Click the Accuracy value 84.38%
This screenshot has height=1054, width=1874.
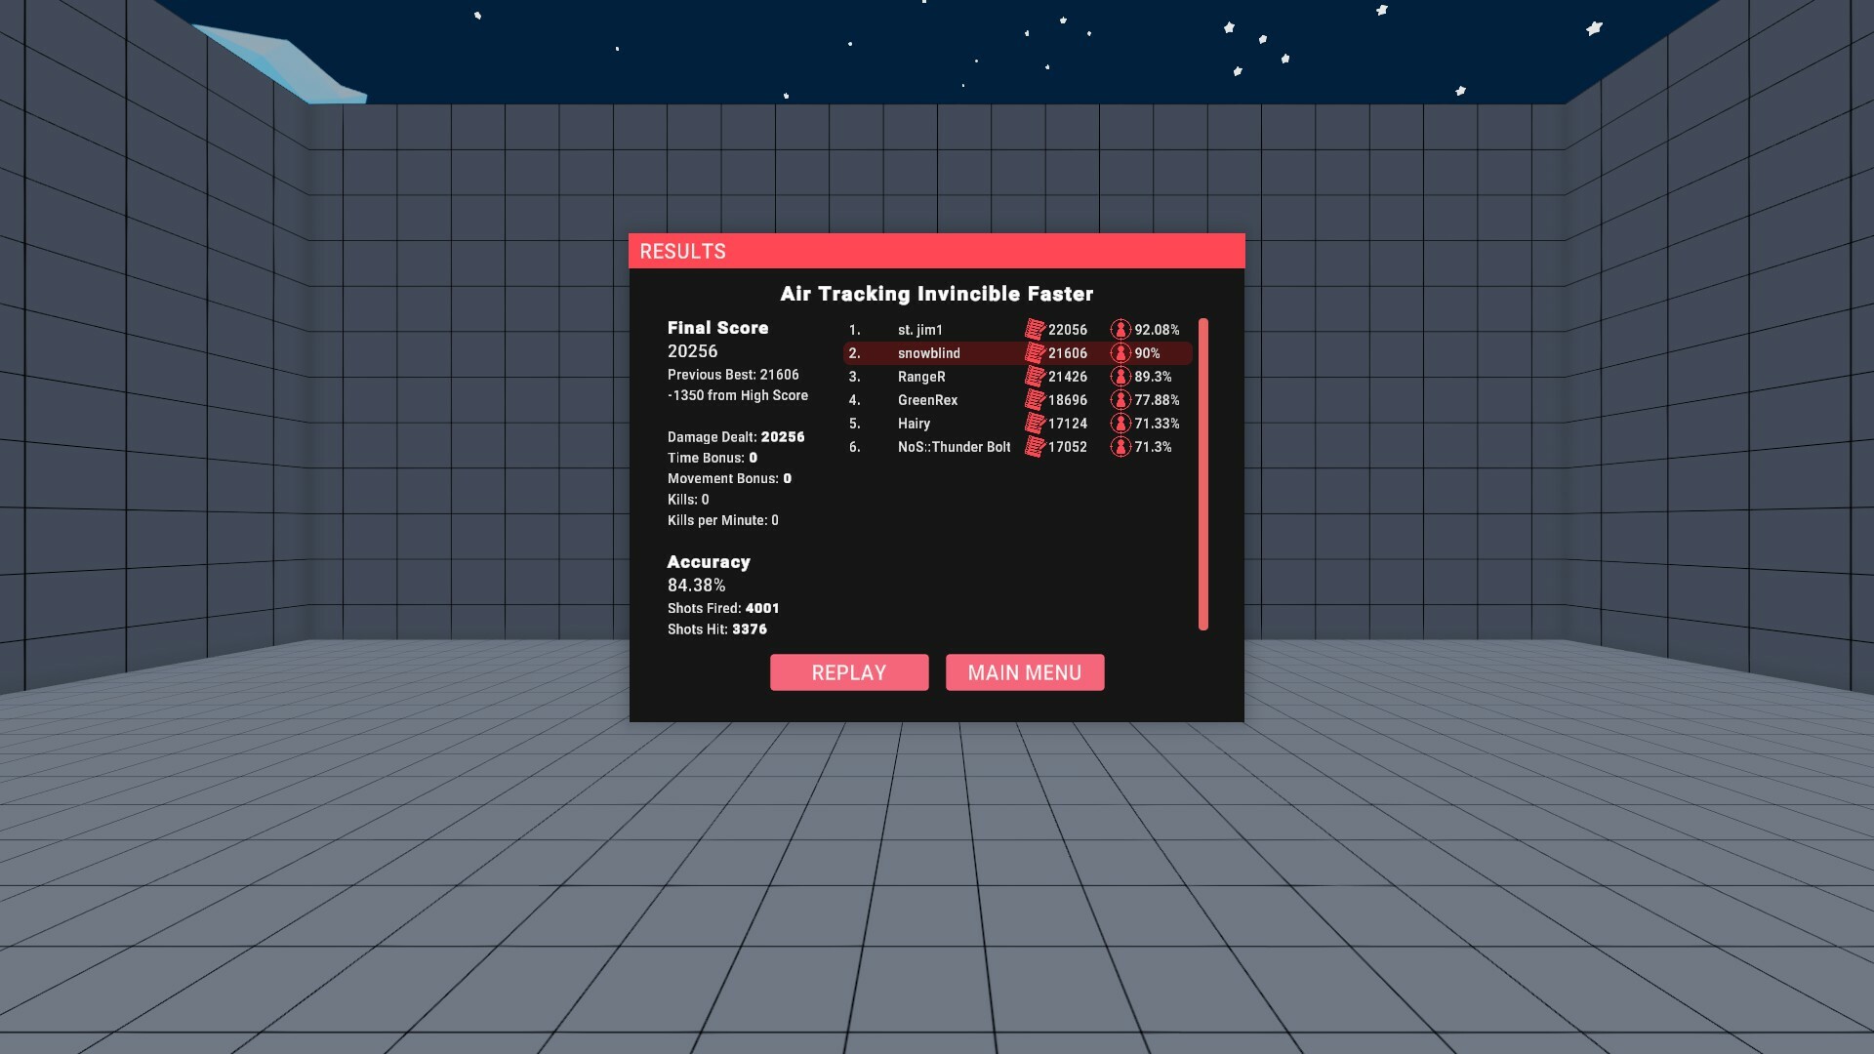[x=696, y=586]
